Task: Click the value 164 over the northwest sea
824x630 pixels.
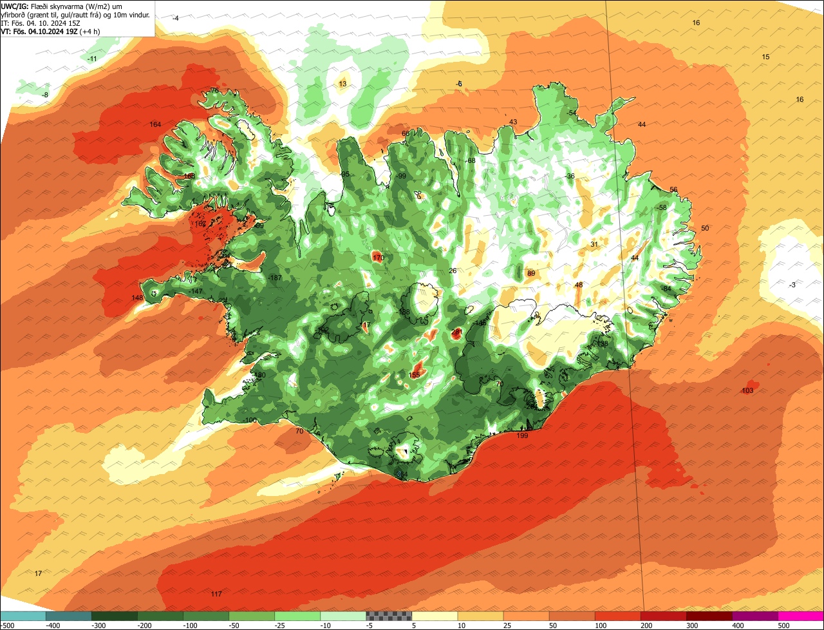Action: 155,124
